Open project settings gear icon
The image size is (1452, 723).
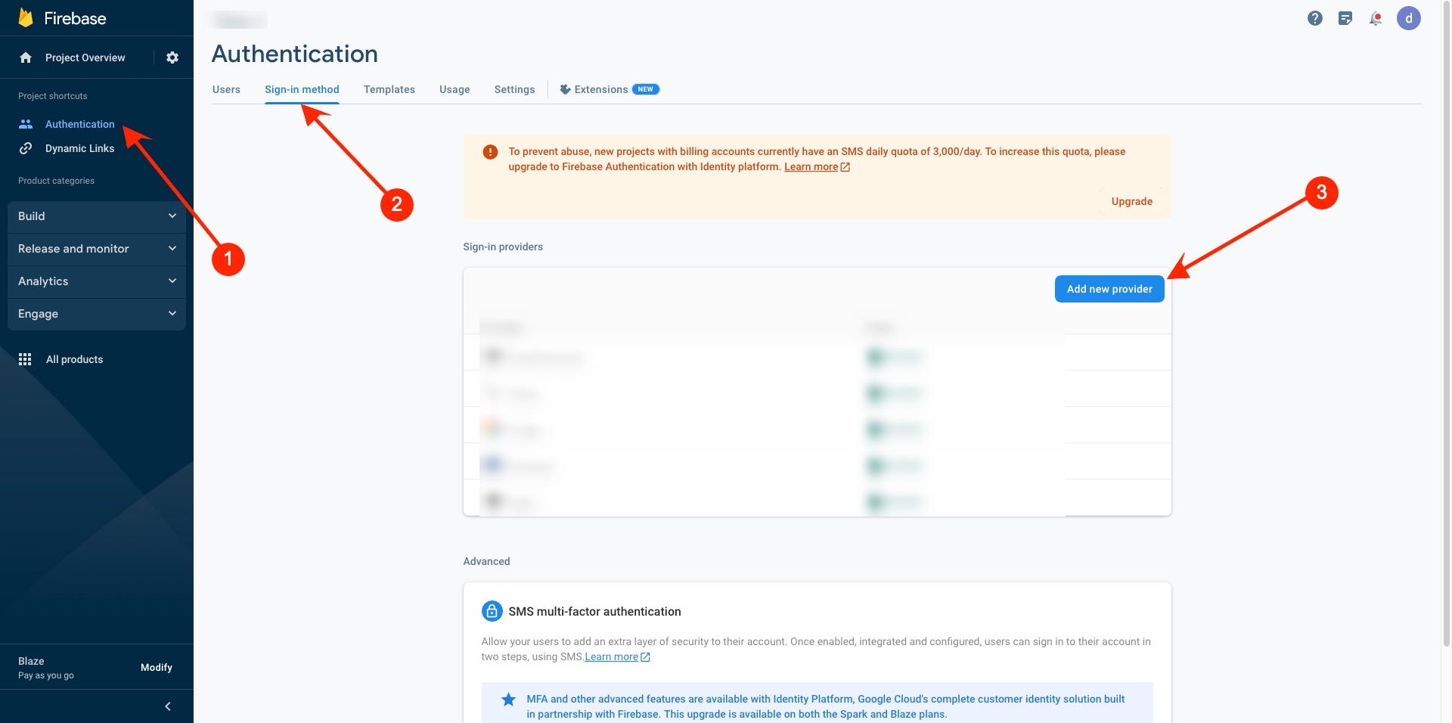172,57
